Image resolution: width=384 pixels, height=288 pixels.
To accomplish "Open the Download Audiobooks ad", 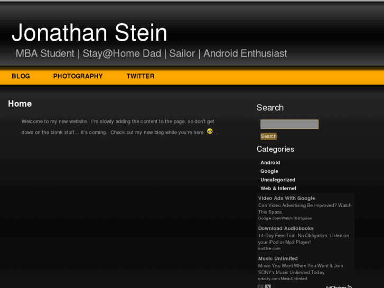I will tap(286, 228).
